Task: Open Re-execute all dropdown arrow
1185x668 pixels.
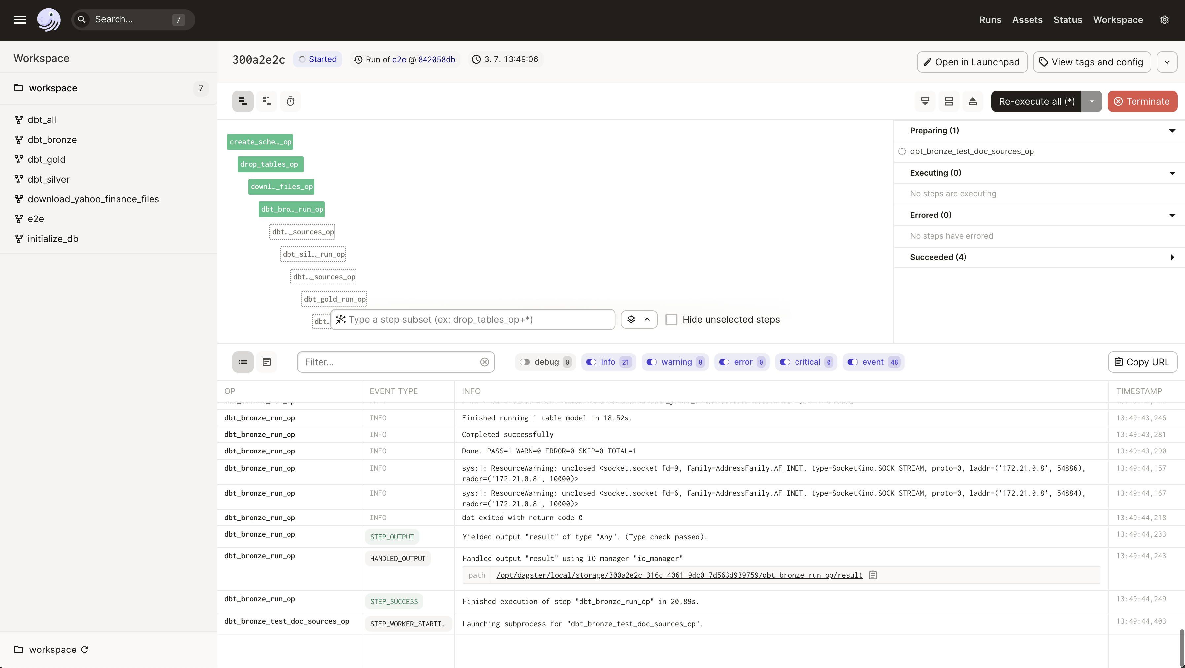Action: point(1091,101)
